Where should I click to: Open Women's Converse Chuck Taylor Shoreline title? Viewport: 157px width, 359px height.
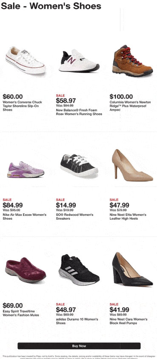(23, 106)
